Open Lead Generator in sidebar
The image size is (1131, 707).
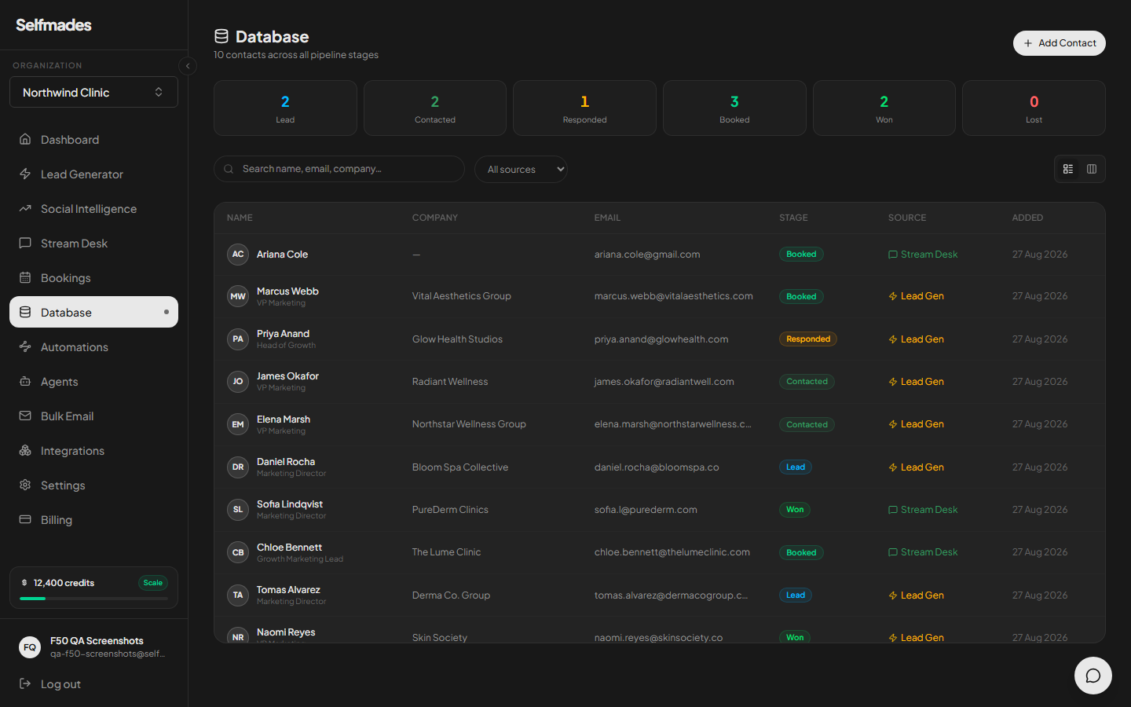tap(93, 174)
